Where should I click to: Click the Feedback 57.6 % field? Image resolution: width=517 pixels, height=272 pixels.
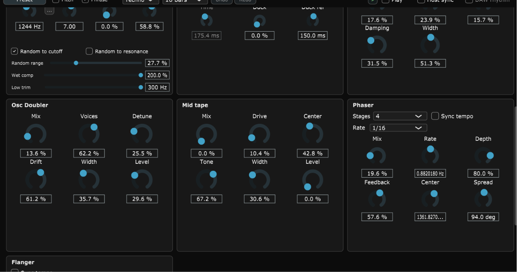pyautogui.click(x=377, y=217)
